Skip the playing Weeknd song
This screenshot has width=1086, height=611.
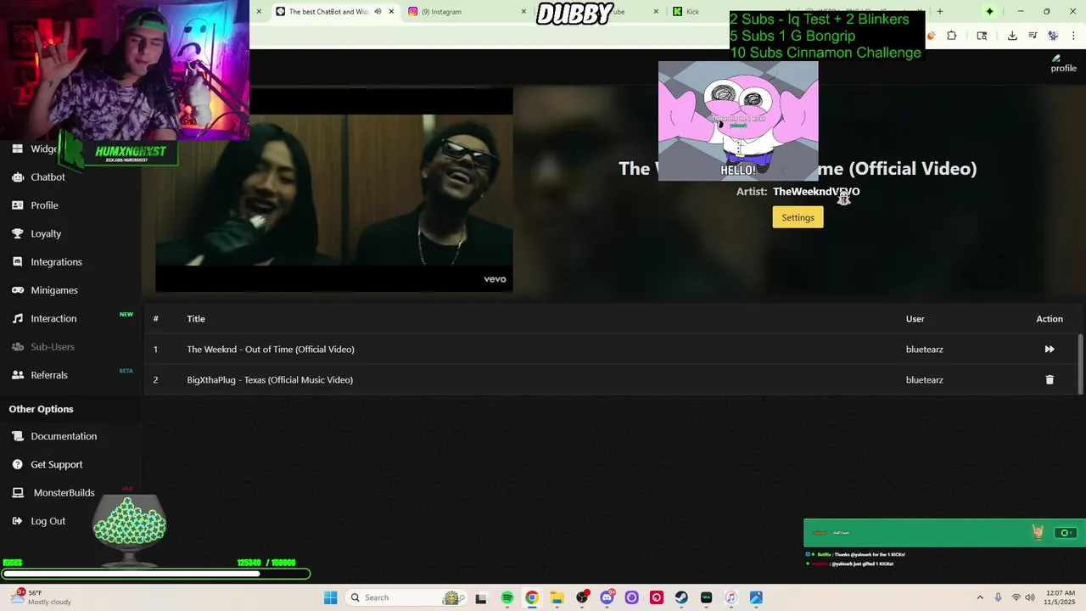pos(1050,349)
